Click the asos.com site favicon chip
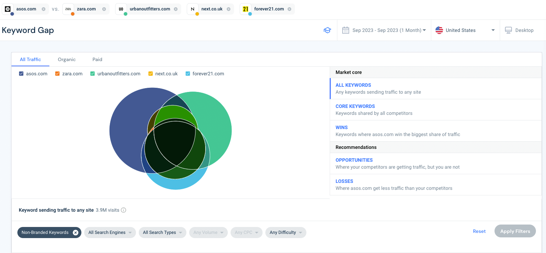Screen dimensions: 546x253 tap(8, 9)
